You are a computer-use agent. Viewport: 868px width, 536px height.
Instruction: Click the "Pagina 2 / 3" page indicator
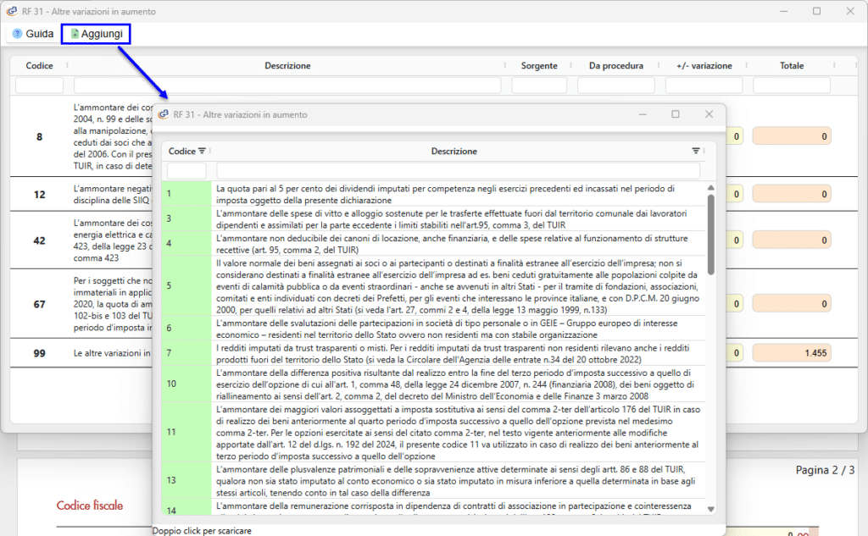825,470
